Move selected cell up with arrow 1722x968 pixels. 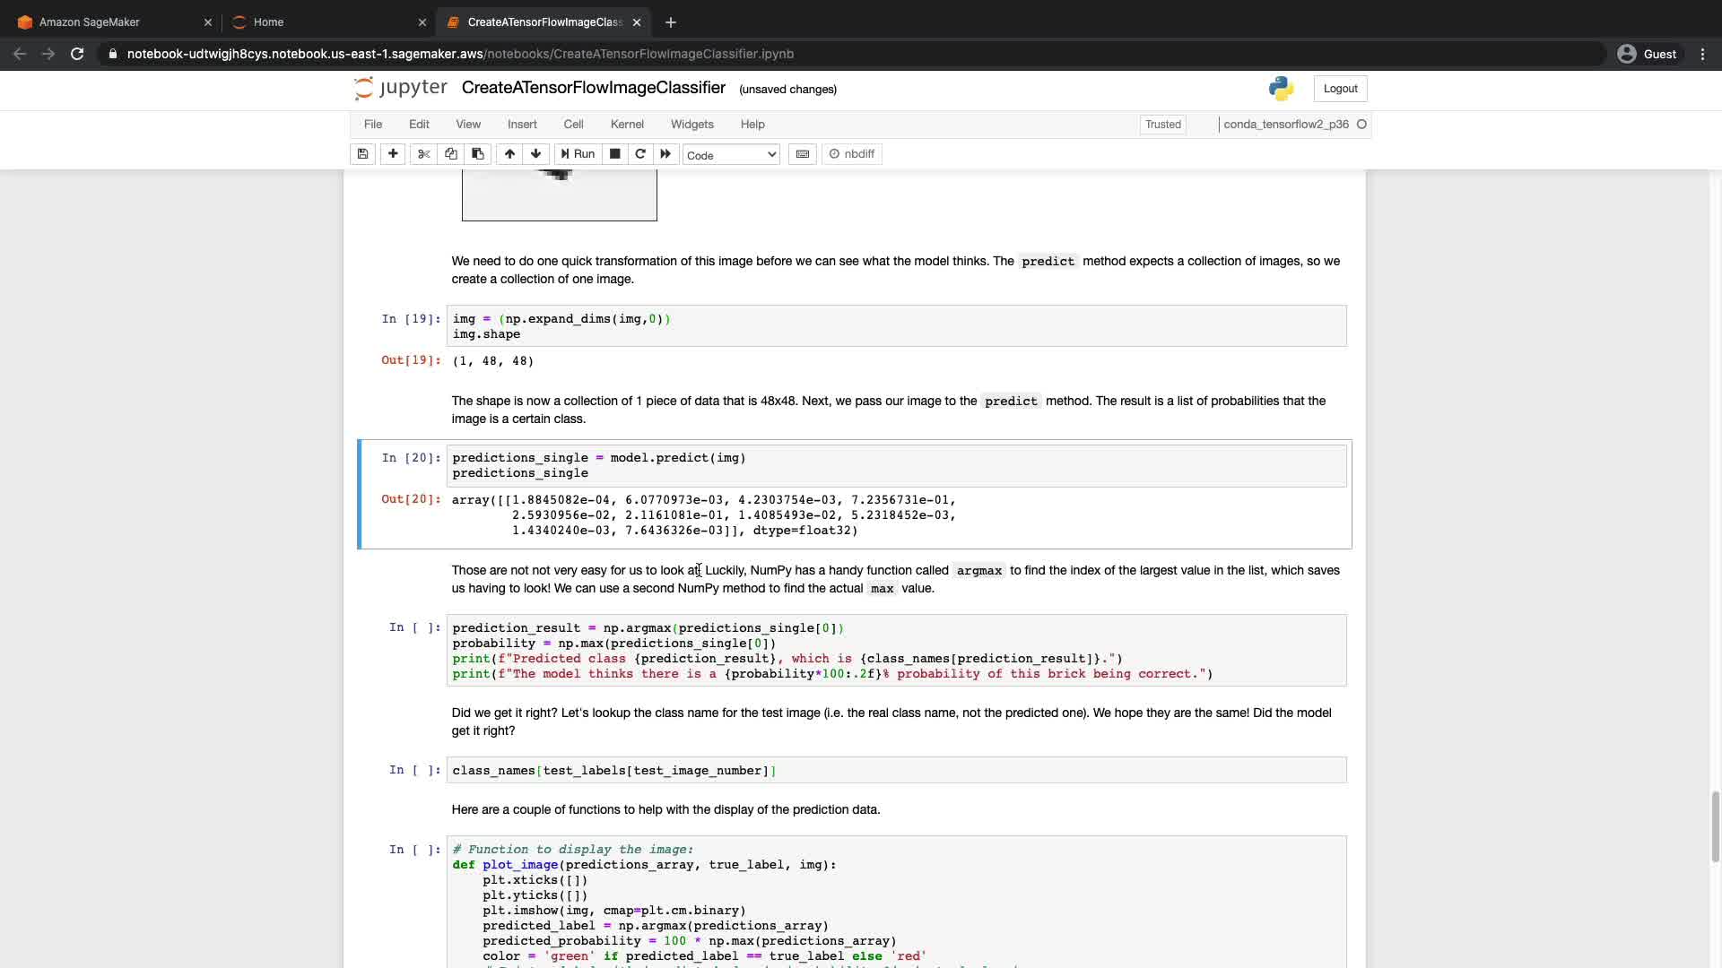coord(509,154)
